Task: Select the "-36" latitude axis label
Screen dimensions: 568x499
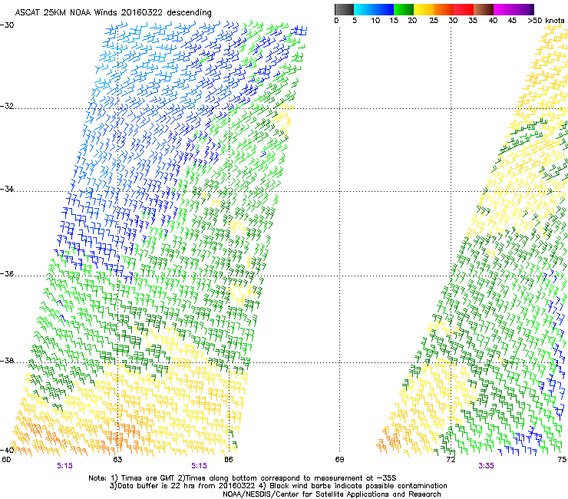Action: coord(7,273)
